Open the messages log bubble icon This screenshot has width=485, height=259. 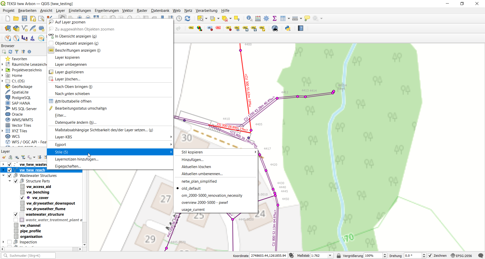481,255
